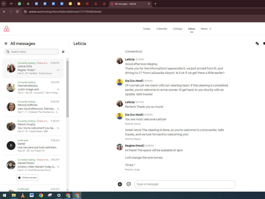Click the reply arrow on the Leticia Ortiz conversation
Image resolution: width=265 pixels, height=199 pixels.
58,70
